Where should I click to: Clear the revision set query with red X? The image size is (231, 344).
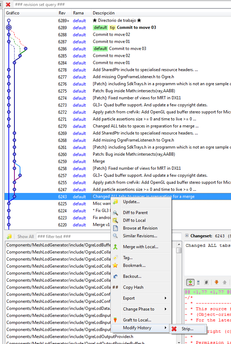[8, 4]
